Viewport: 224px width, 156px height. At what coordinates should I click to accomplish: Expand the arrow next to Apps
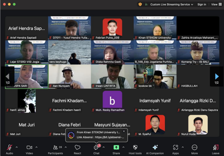tap(183, 147)
